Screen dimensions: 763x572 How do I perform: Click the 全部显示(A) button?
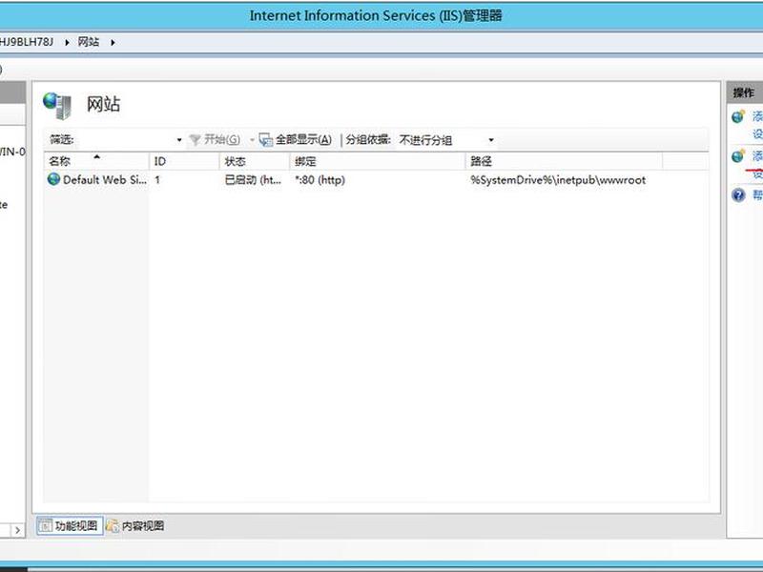(x=296, y=140)
